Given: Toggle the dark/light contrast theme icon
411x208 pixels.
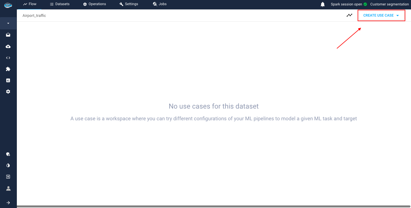Looking at the screenshot, I should point(8,165).
